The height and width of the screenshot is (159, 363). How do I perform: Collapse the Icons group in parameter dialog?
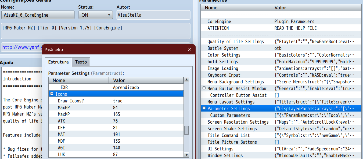point(52,94)
